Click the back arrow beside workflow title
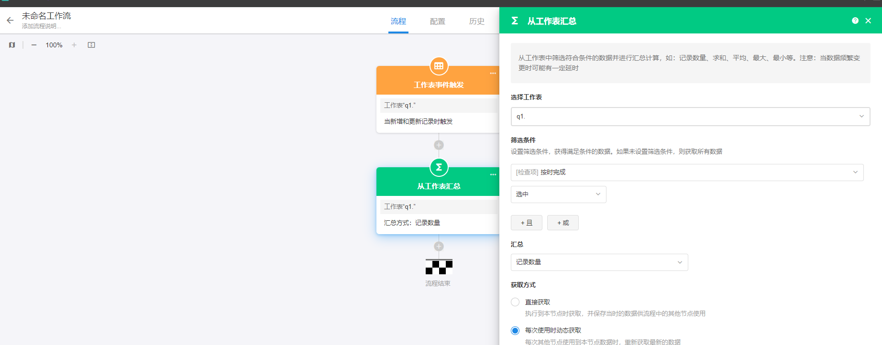882x345 pixels. [10, 21]
